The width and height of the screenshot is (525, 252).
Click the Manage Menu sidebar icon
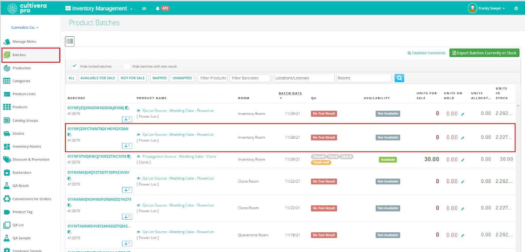point(7,42)
